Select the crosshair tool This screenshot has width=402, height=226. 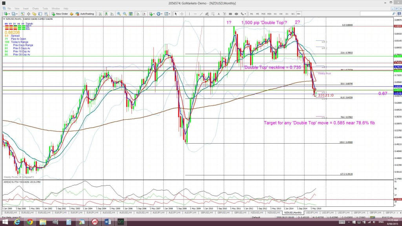click(x=182, y=14)
